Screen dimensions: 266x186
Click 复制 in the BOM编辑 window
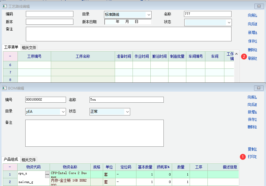tap(252, 149)
